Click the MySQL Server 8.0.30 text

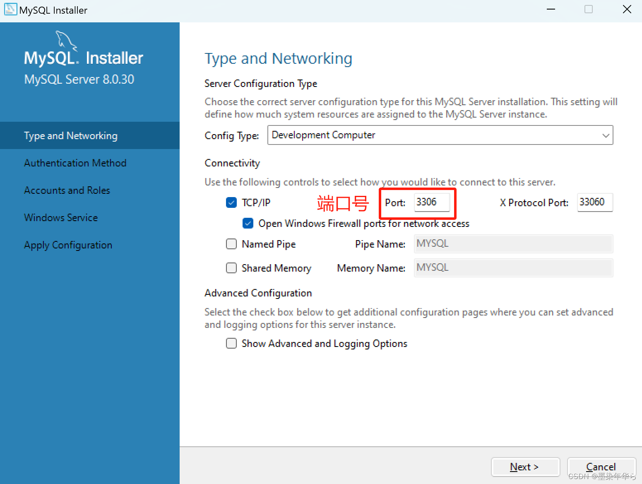click(x=79, y=79)
